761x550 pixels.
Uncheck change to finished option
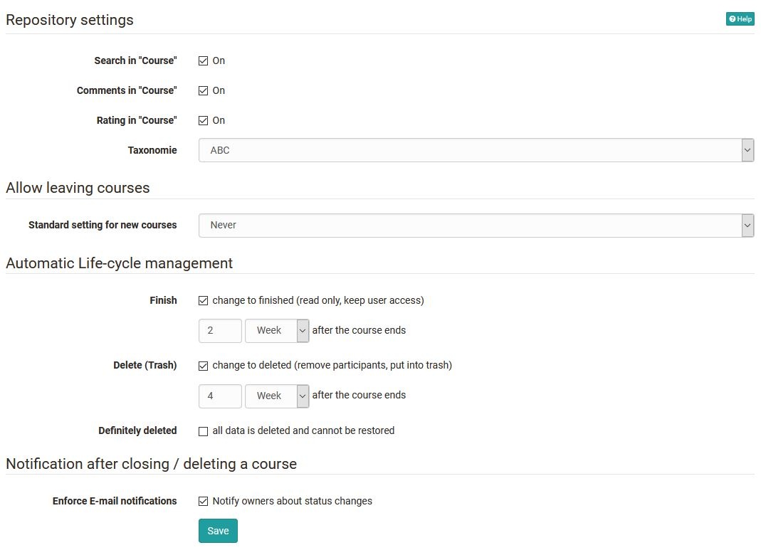click(203, 300)
